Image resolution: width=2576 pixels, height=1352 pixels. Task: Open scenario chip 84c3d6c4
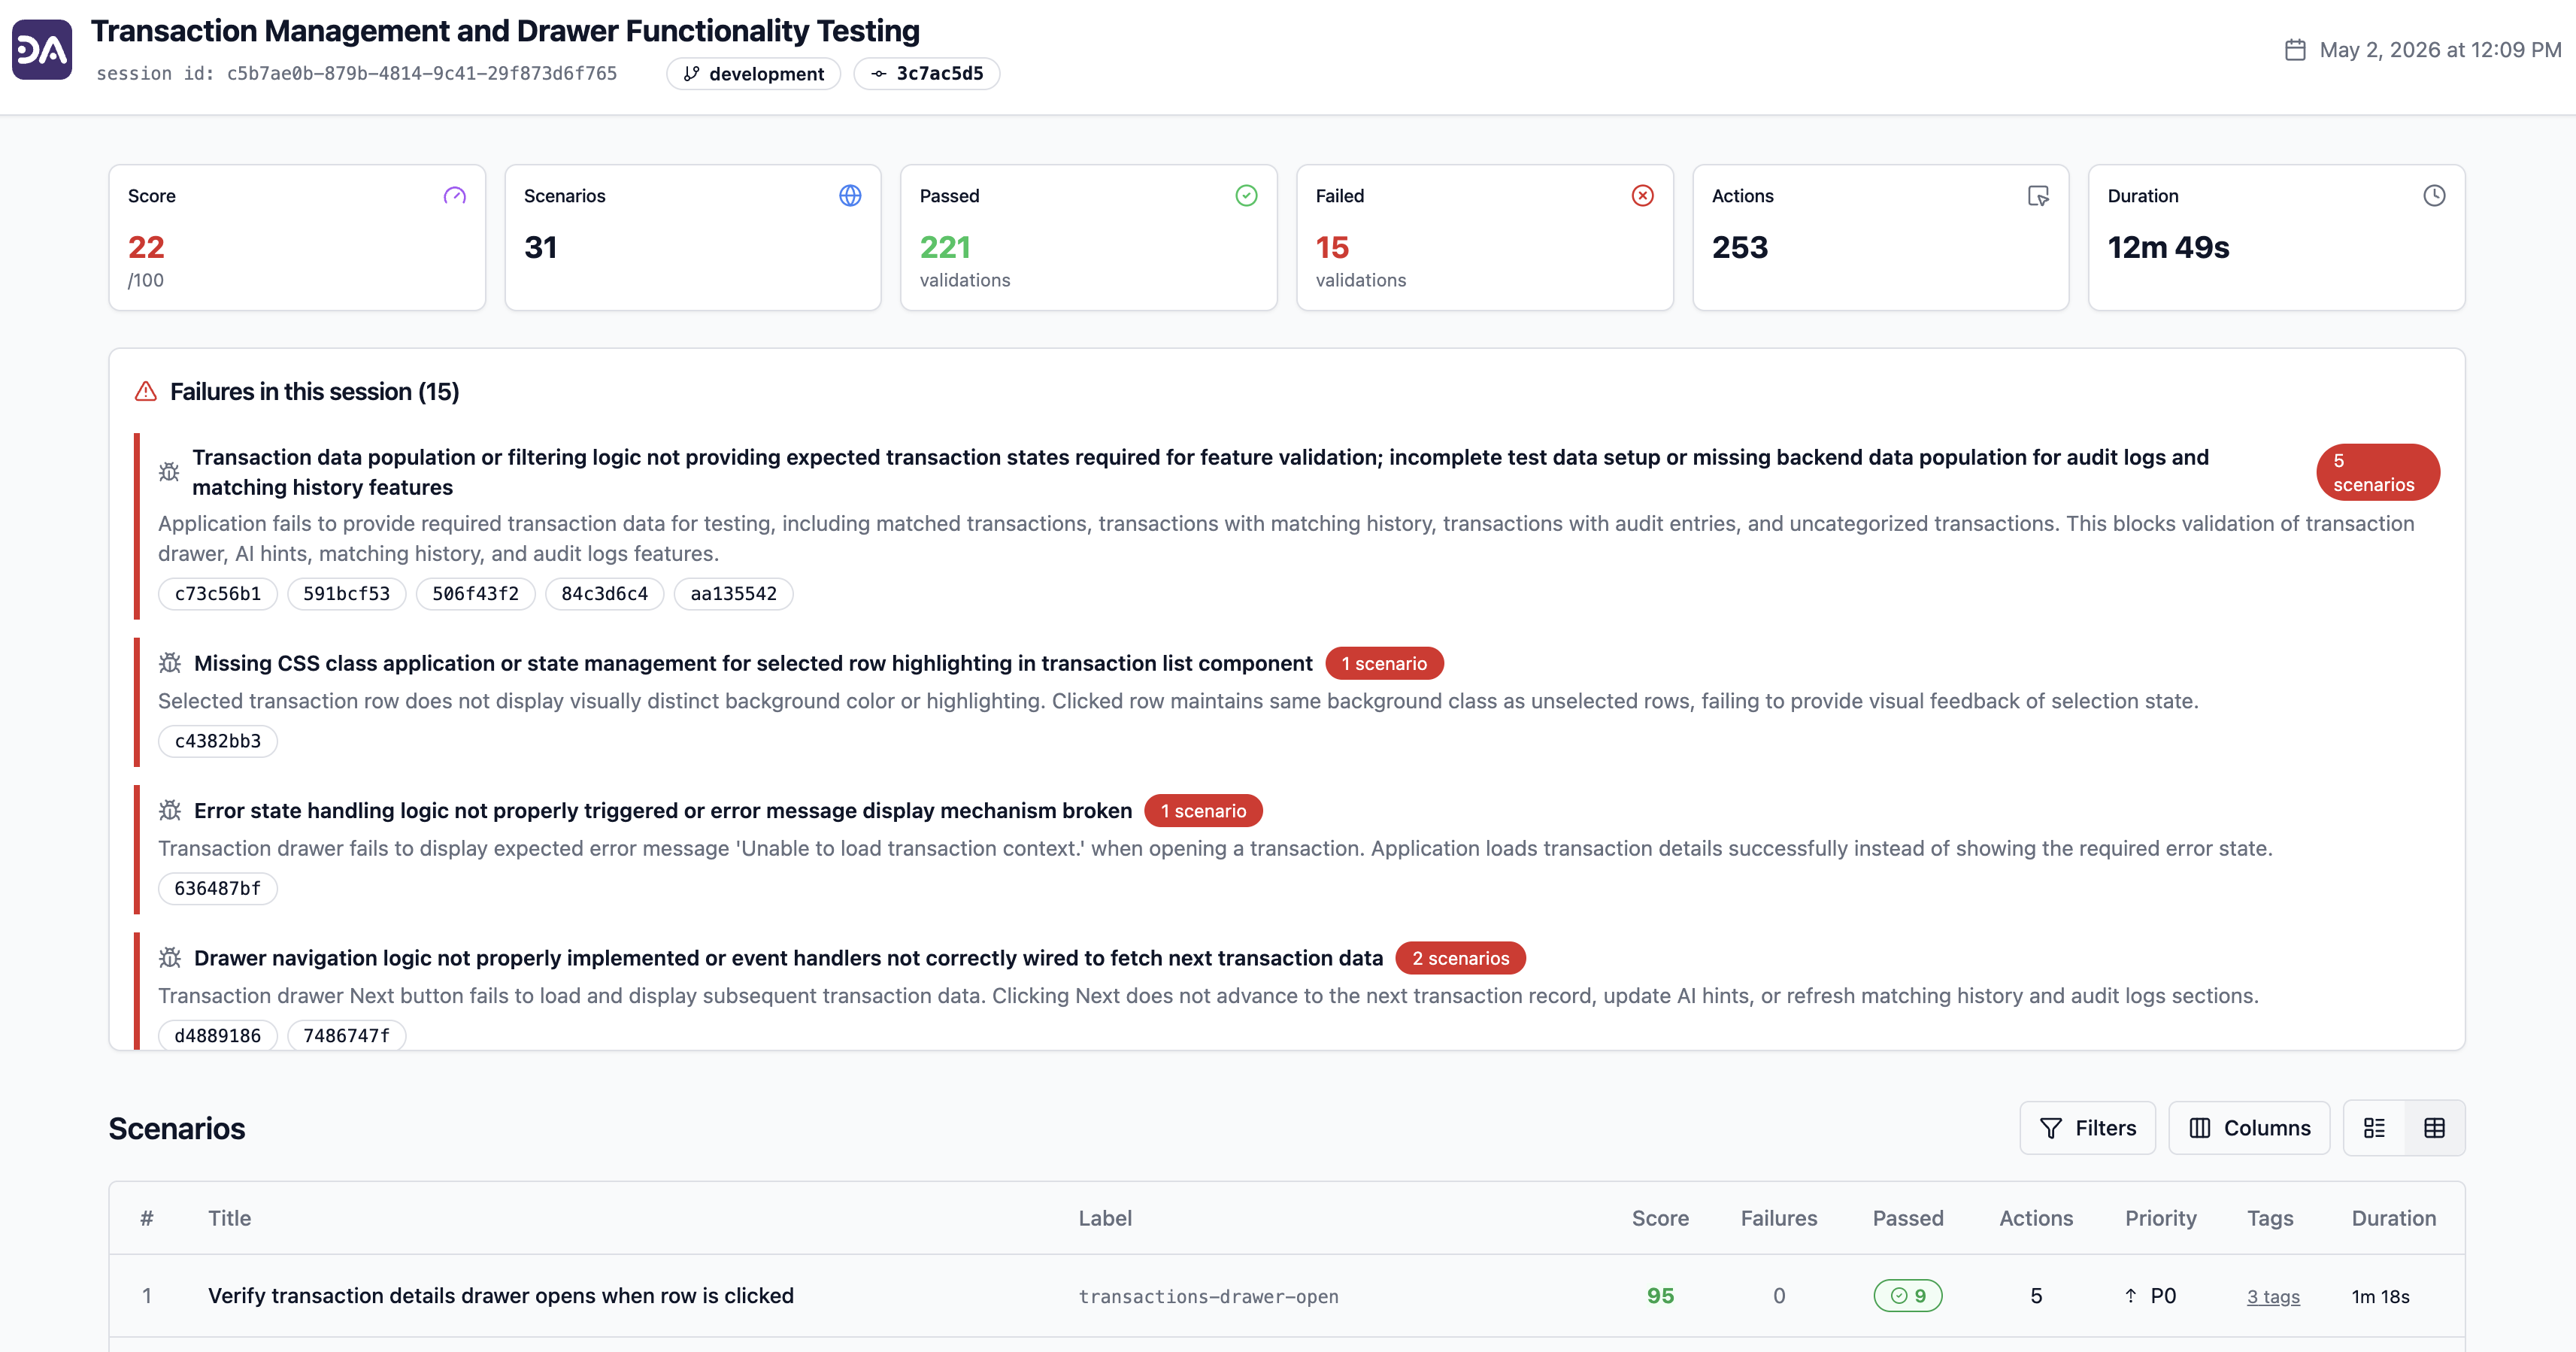click(x=605, y=594)
